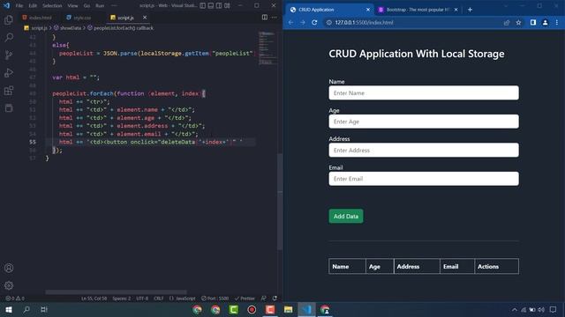Open the Go menu
This screenshot has height=317, width=565.
87,6
